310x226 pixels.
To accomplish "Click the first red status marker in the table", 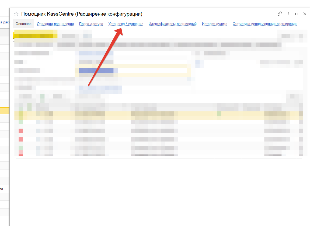I will [x=21, y=131].
